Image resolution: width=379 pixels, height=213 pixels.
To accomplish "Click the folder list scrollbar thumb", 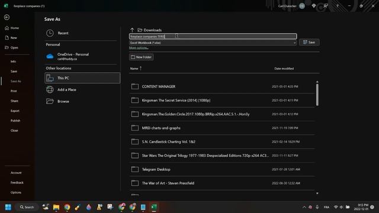I will pos(317,95).
